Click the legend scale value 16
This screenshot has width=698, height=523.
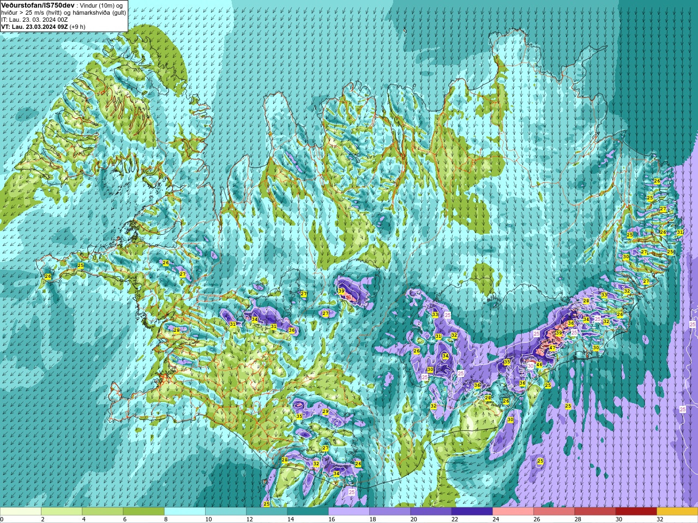[330, 519]
